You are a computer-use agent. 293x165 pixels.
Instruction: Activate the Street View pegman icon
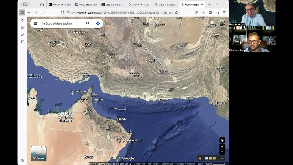coord(200,158)
